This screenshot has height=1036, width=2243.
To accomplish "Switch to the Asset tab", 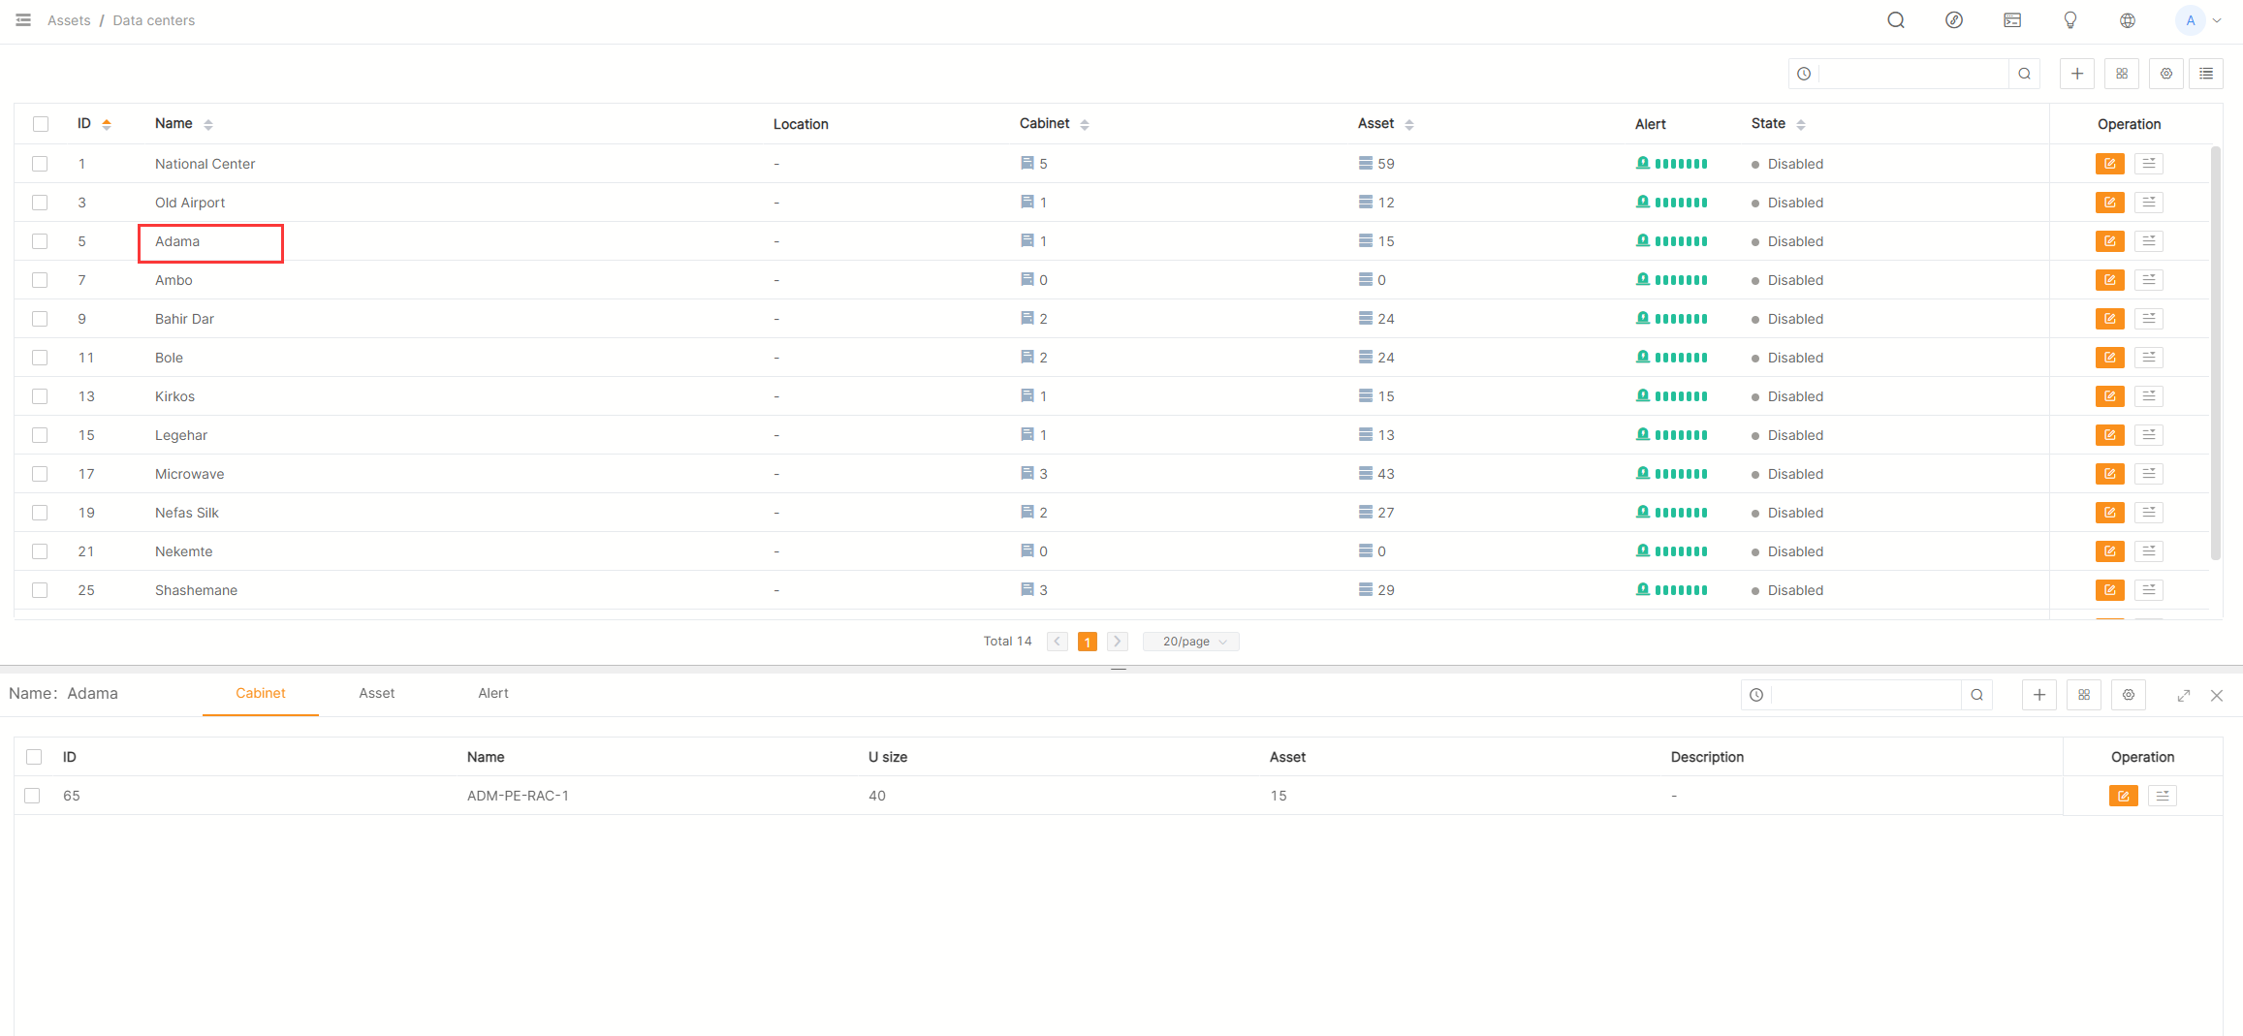I will tap(376, 693).
